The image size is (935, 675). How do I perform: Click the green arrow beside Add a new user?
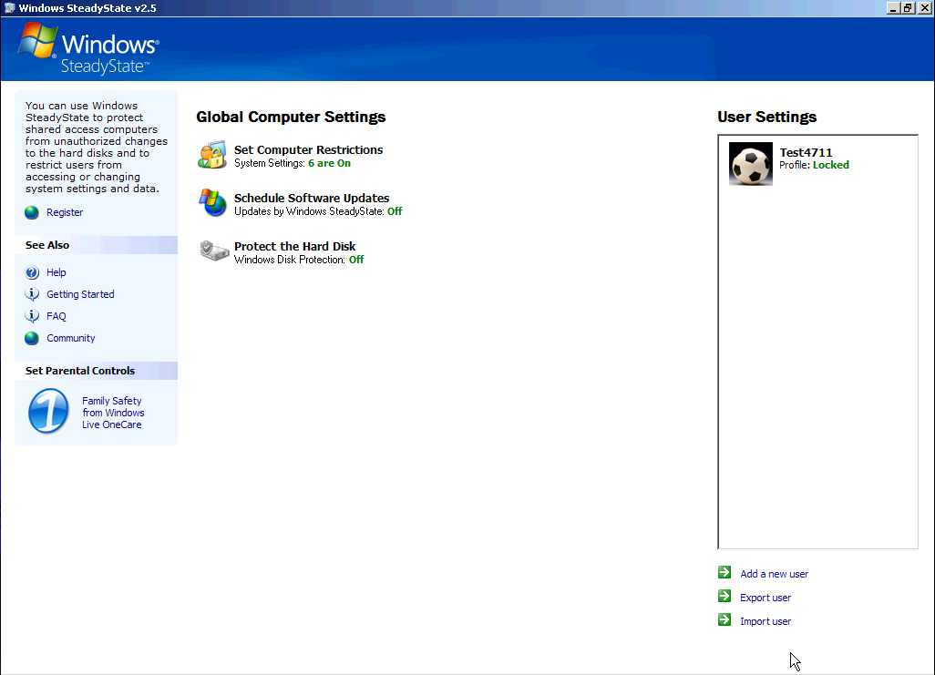click(x=724, y=572)
